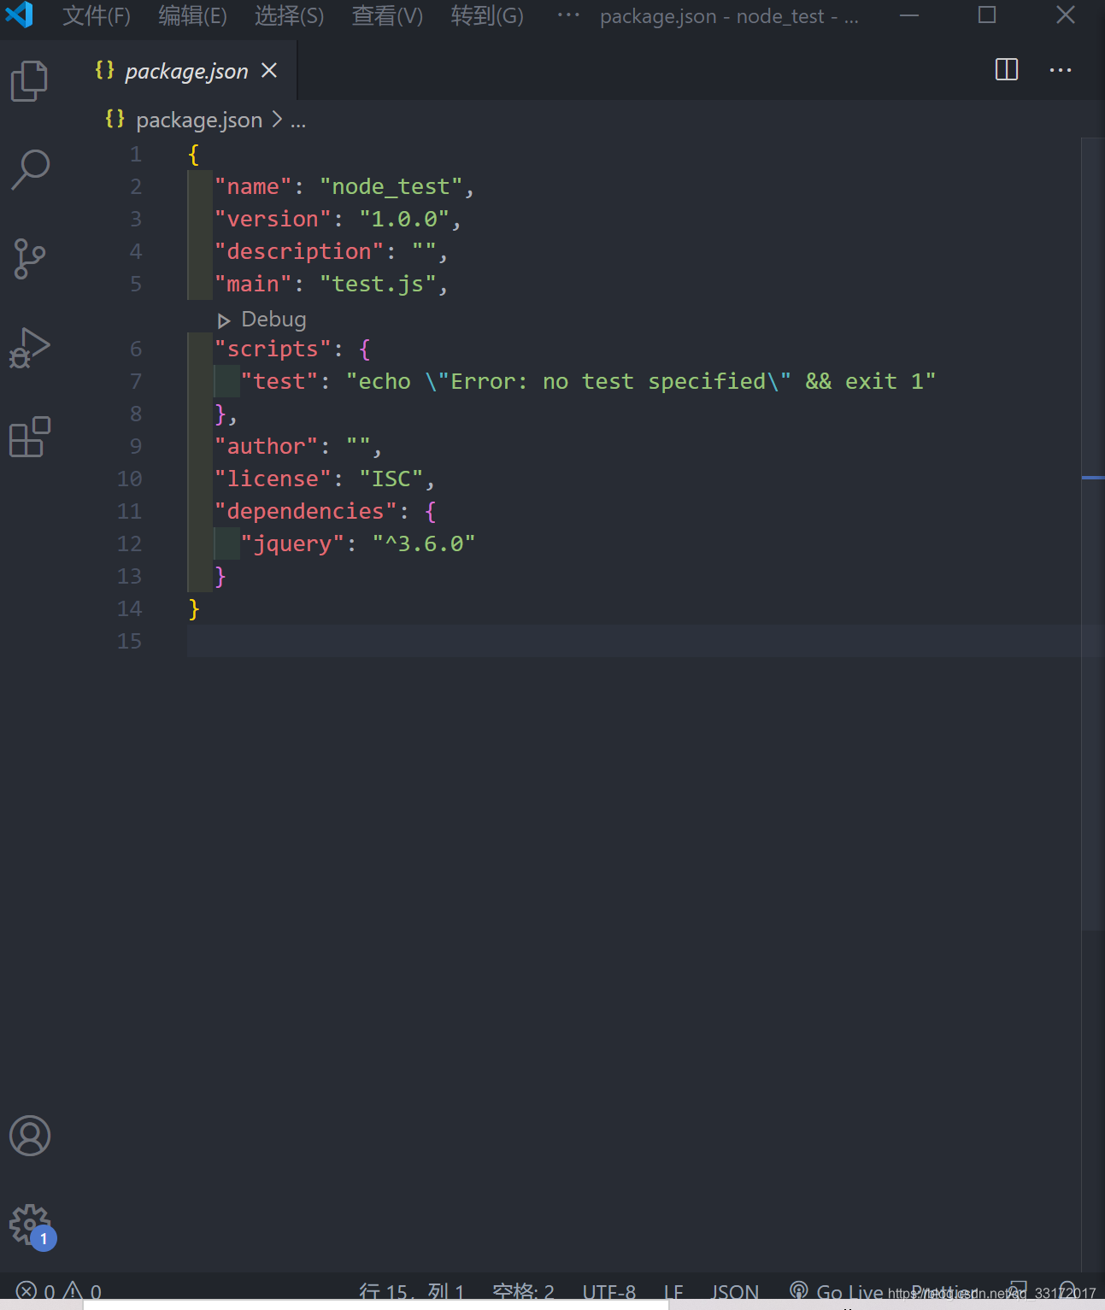Image resolution: width=1105 pixels, height=1310 pixels.
Task: Click the "test" key under scripts
Action: click(x=279, y=381)
